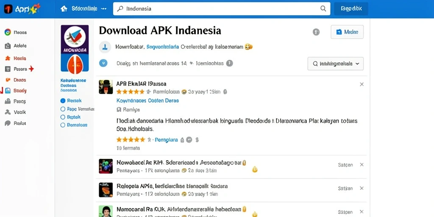Viewport: 434px width, 217px height.
Task: Click the avatar of the APB EkalAR review
Action: tap(106, 87)
